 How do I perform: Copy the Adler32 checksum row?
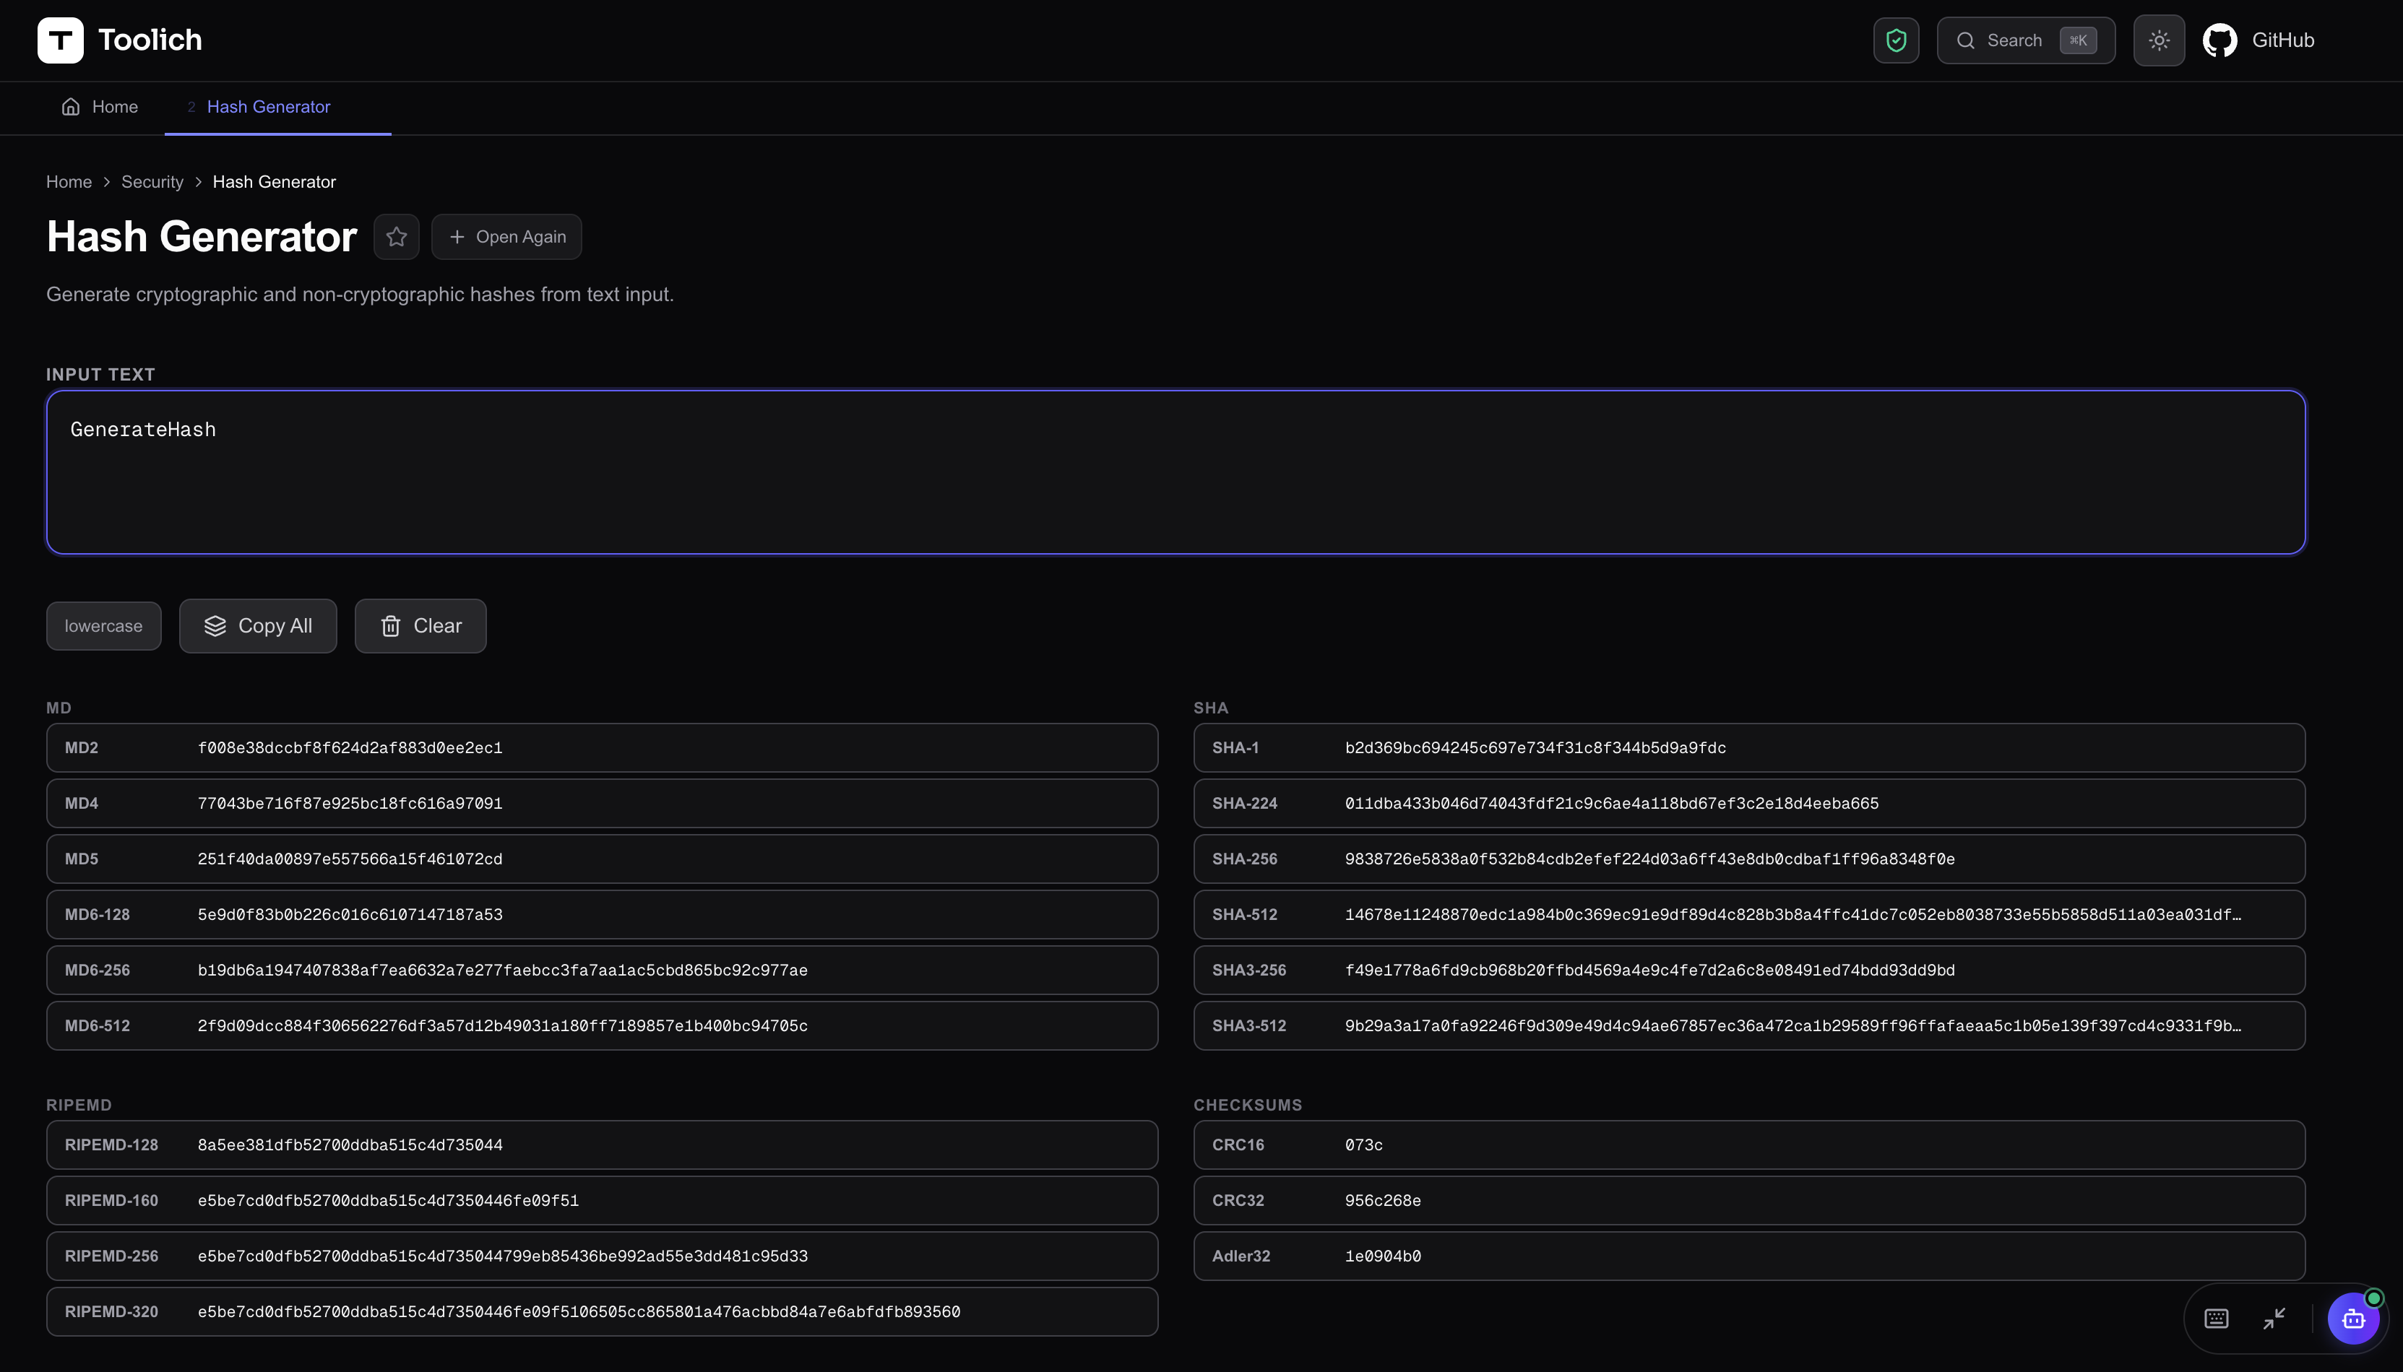1748,1256
